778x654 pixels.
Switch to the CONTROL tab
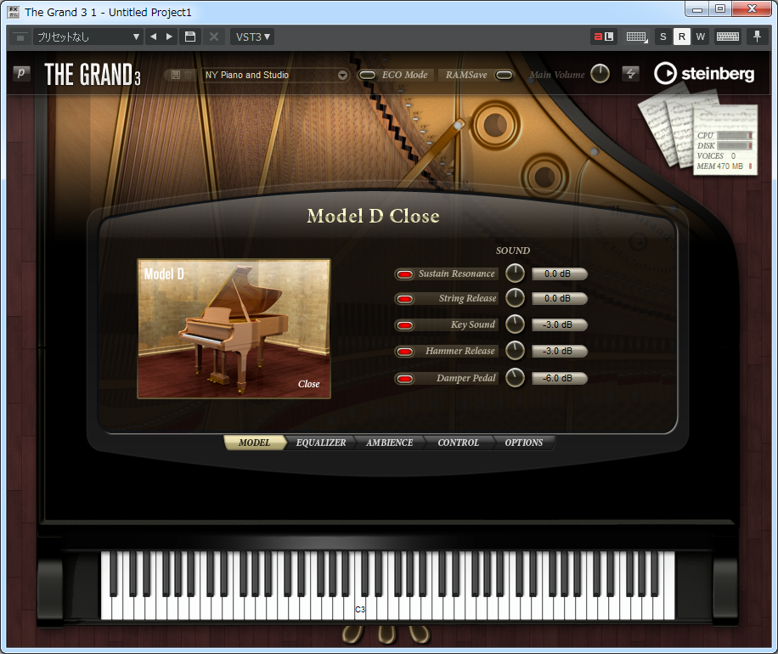point(459,443)
